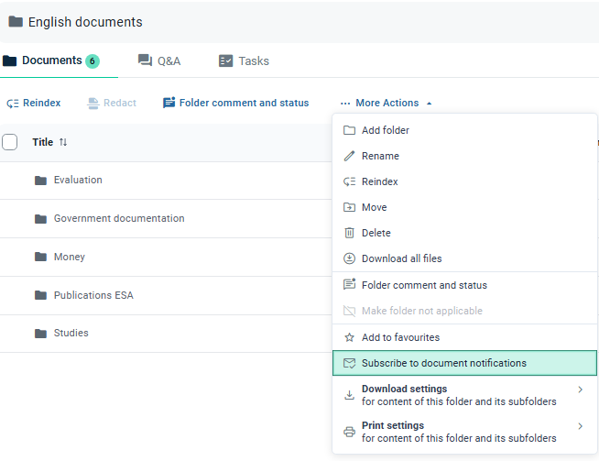Switch to the Tasks tab
This screenshot has width=599, height=461.
point(244,60)
